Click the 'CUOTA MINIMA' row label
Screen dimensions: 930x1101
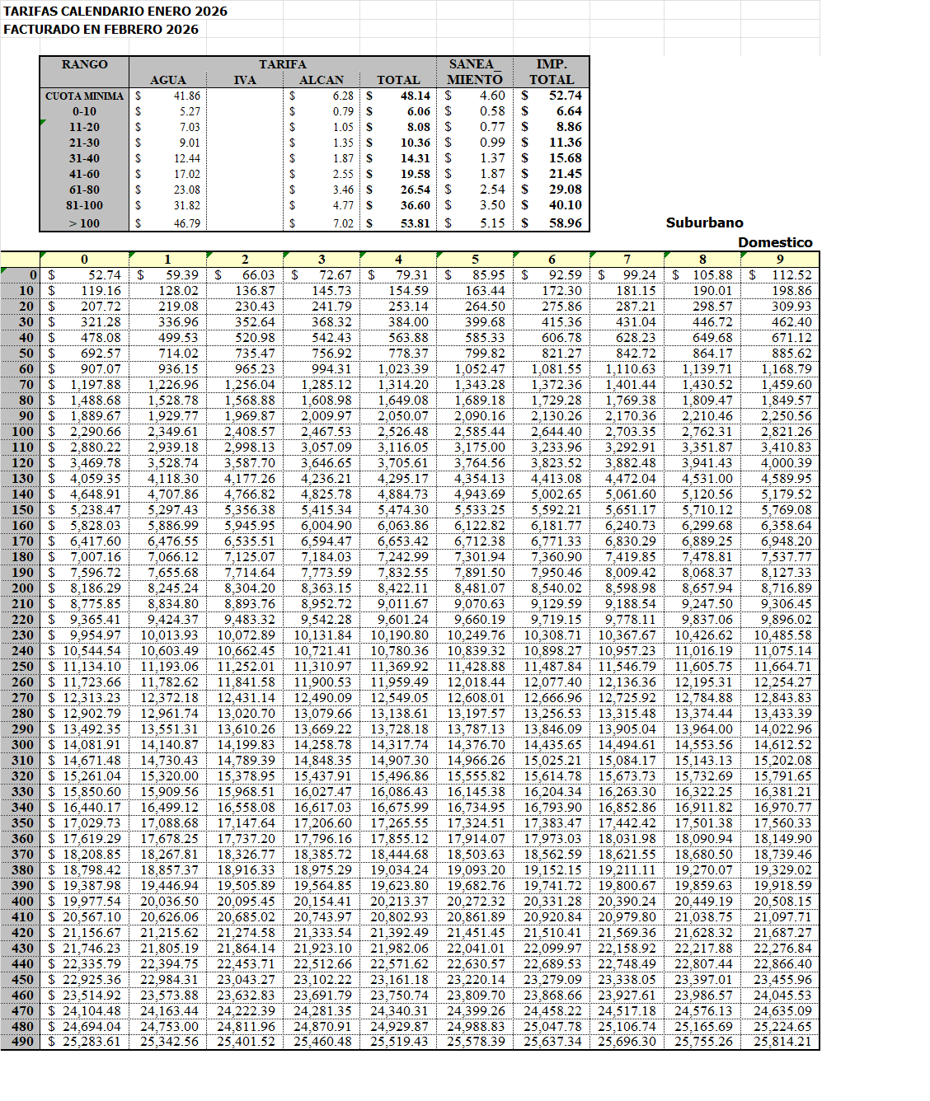84,96
